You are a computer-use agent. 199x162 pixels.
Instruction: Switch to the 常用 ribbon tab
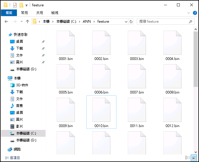[24, 13]
